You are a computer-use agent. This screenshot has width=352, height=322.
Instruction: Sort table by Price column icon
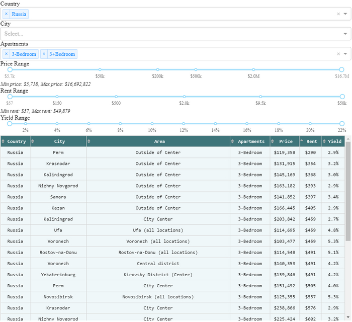(273, 142)
